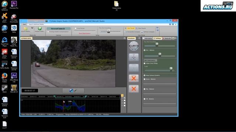Choose Horizontal Compare view

click(132, 32)
